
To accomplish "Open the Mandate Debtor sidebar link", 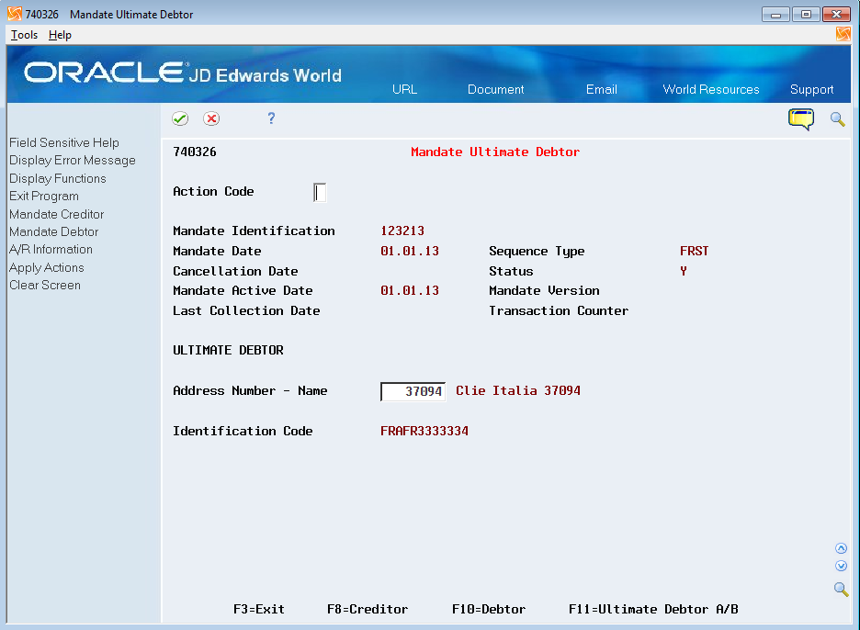I will coord(53,231).
